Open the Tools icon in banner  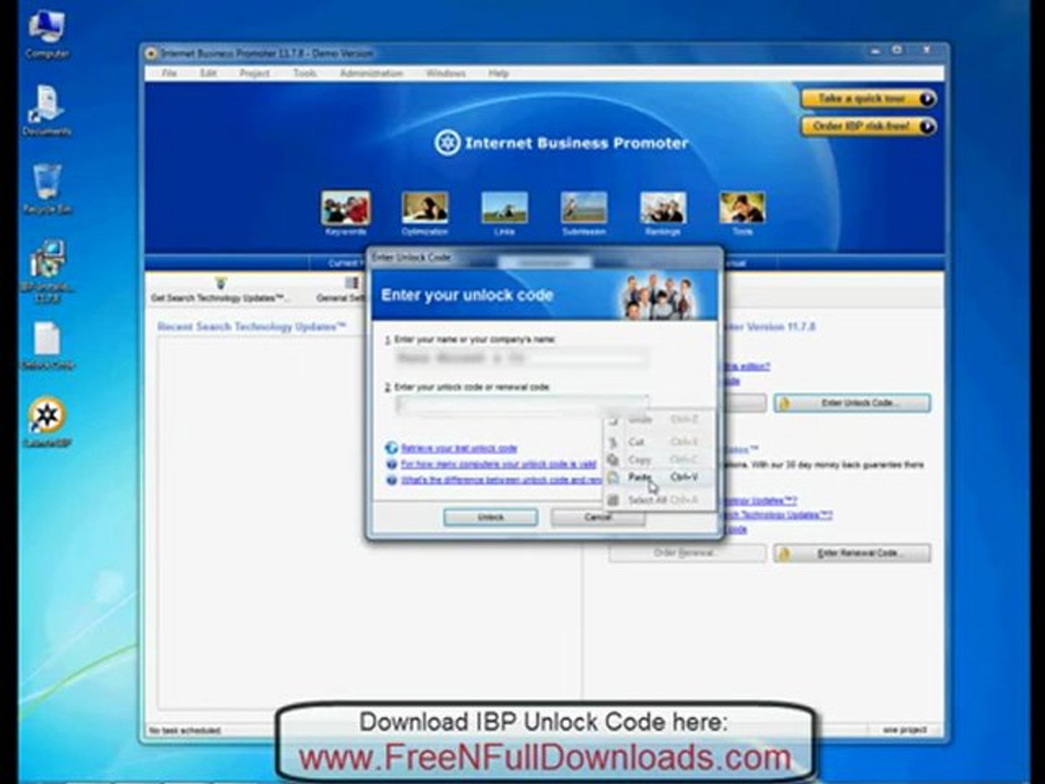pyautogui.click(x=742, y=208)
